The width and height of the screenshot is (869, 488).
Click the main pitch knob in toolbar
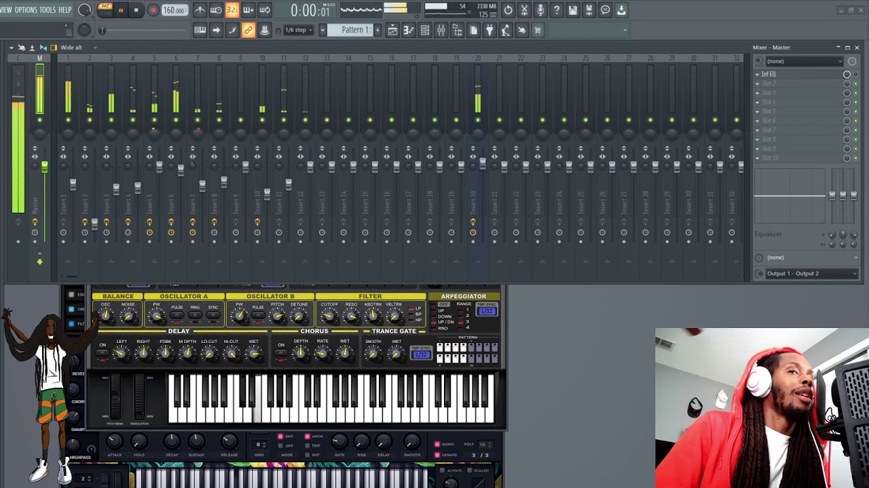click(84, 30)
